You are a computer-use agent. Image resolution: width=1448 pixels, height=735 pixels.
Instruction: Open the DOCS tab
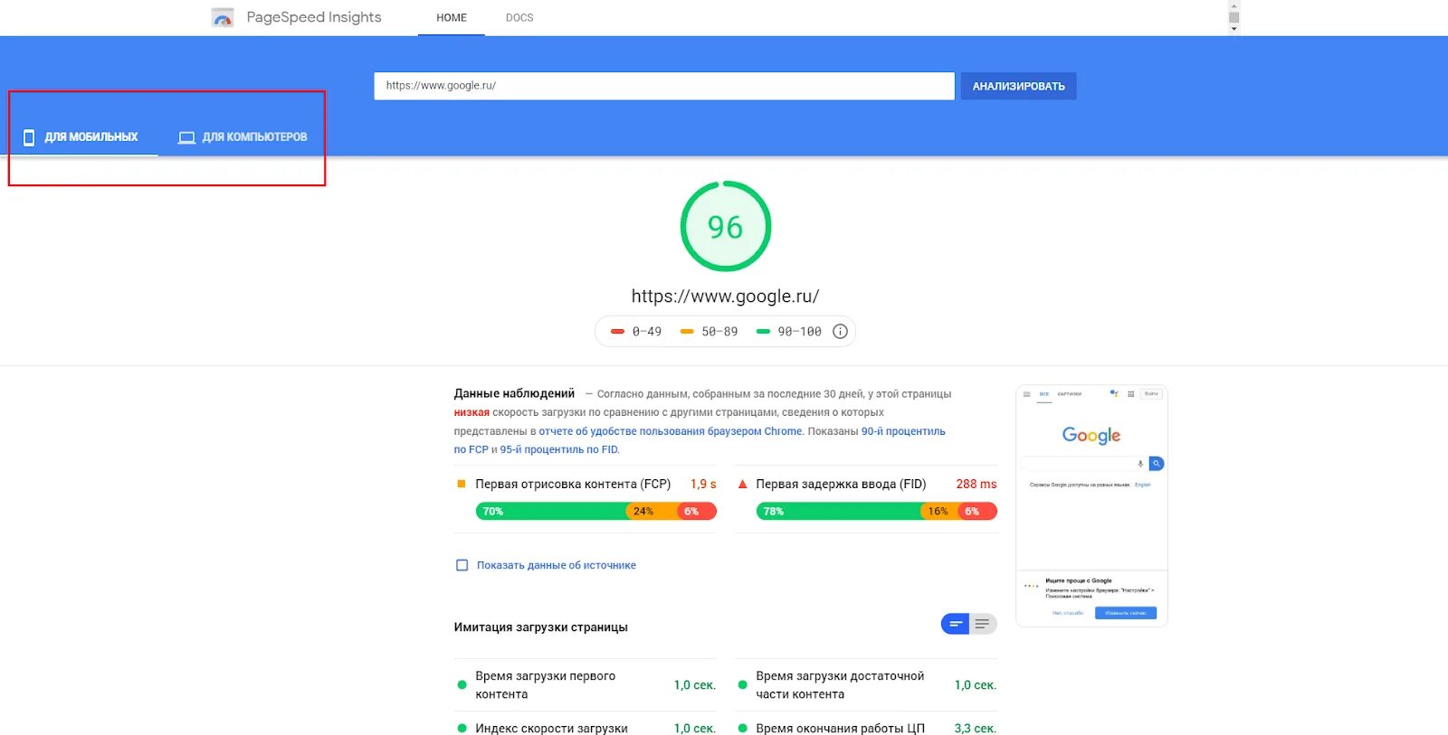[519, 17]
